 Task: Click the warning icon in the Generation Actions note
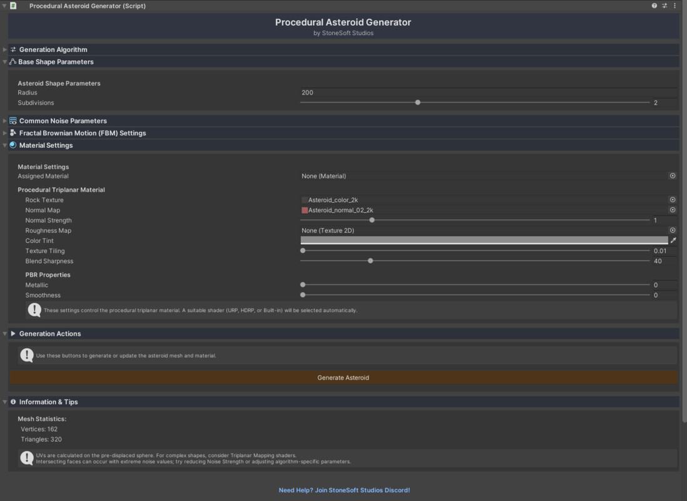tap(27, 355)
